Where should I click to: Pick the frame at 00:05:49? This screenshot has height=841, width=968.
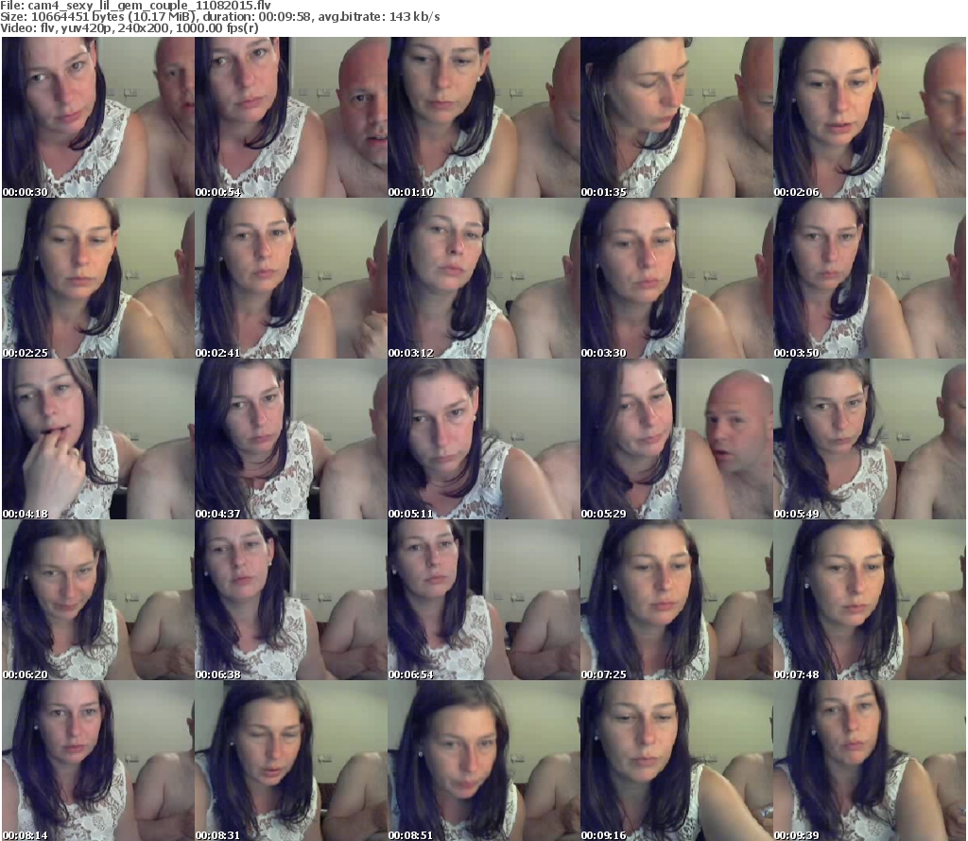coord(870,439)
